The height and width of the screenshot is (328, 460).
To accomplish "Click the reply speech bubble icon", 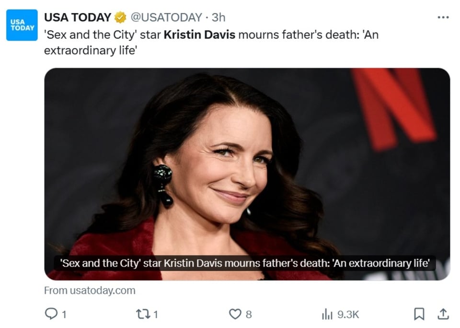I will click(51, 314).
